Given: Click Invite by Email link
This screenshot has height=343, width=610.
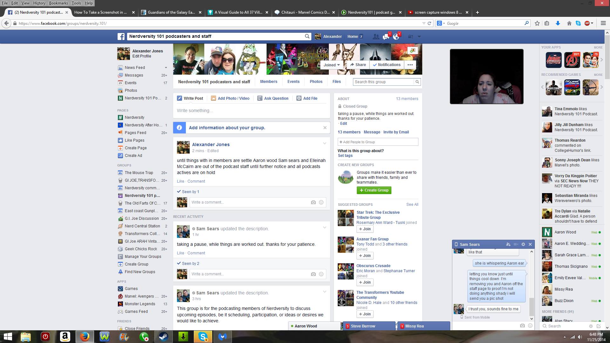Looking at the screenshot, I should (x=396, y=132).
